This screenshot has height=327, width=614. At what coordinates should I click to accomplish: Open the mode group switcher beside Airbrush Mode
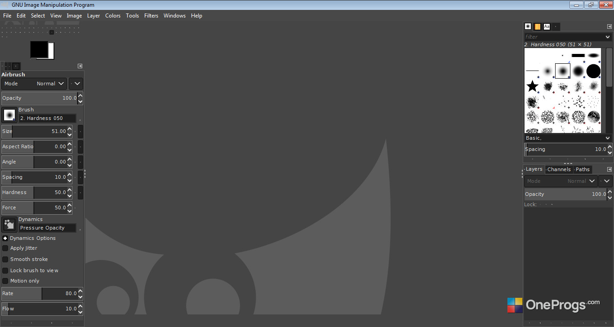pos(76,84)
